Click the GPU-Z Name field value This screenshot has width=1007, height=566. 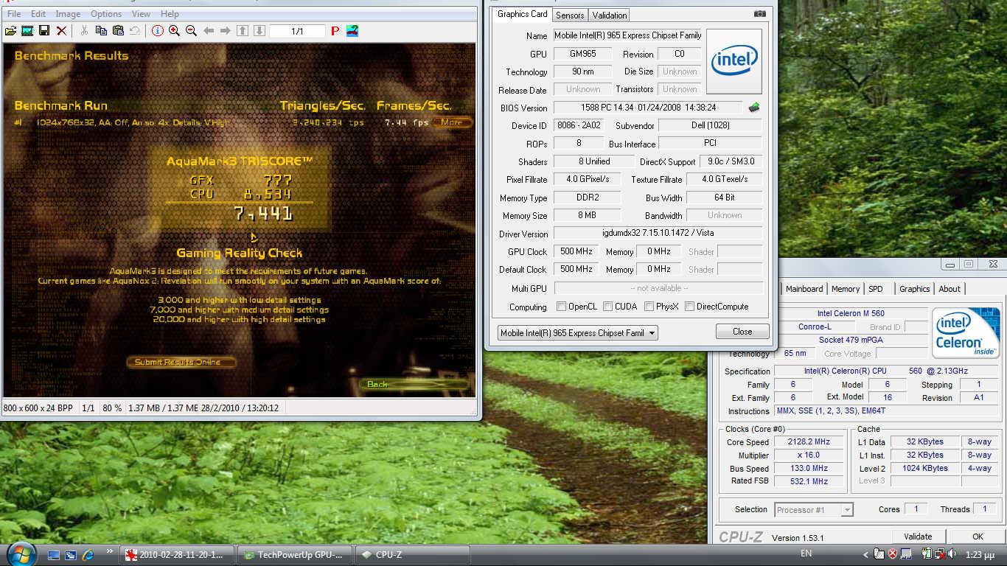tap(627, 35)
